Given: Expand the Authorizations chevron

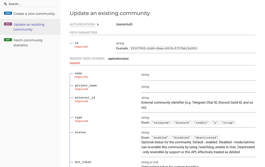Looking at the screenshot, I should coord(98,25).
